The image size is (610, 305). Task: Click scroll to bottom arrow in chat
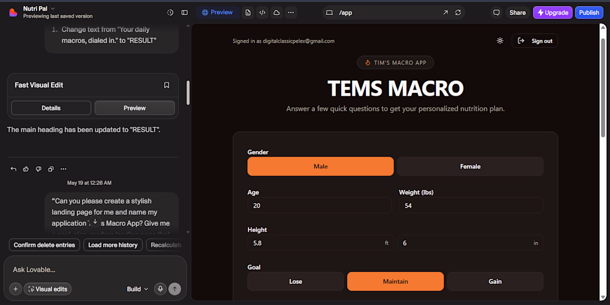pos(95,221)
